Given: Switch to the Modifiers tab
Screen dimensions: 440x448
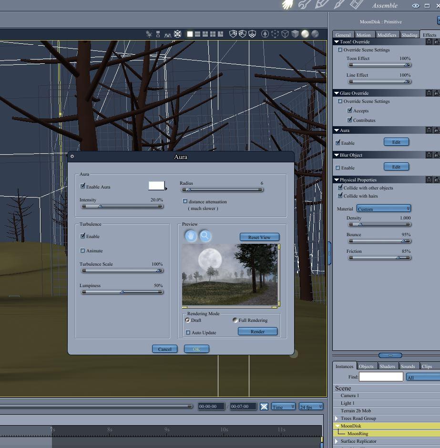Looking at the screenshot, I should coord(387,35).
